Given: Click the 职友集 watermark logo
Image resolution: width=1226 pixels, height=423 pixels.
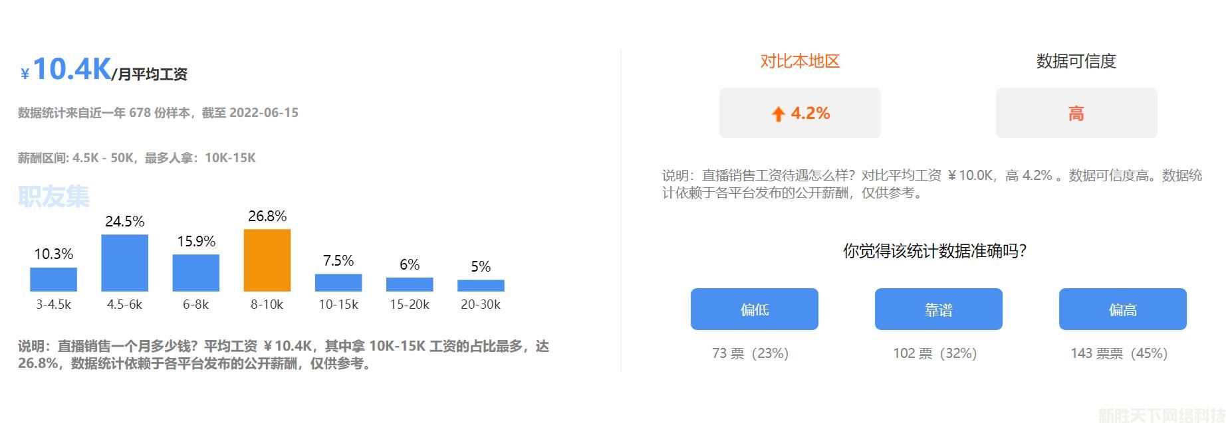Looking at the screenshot, I should [x=54, y=197].
